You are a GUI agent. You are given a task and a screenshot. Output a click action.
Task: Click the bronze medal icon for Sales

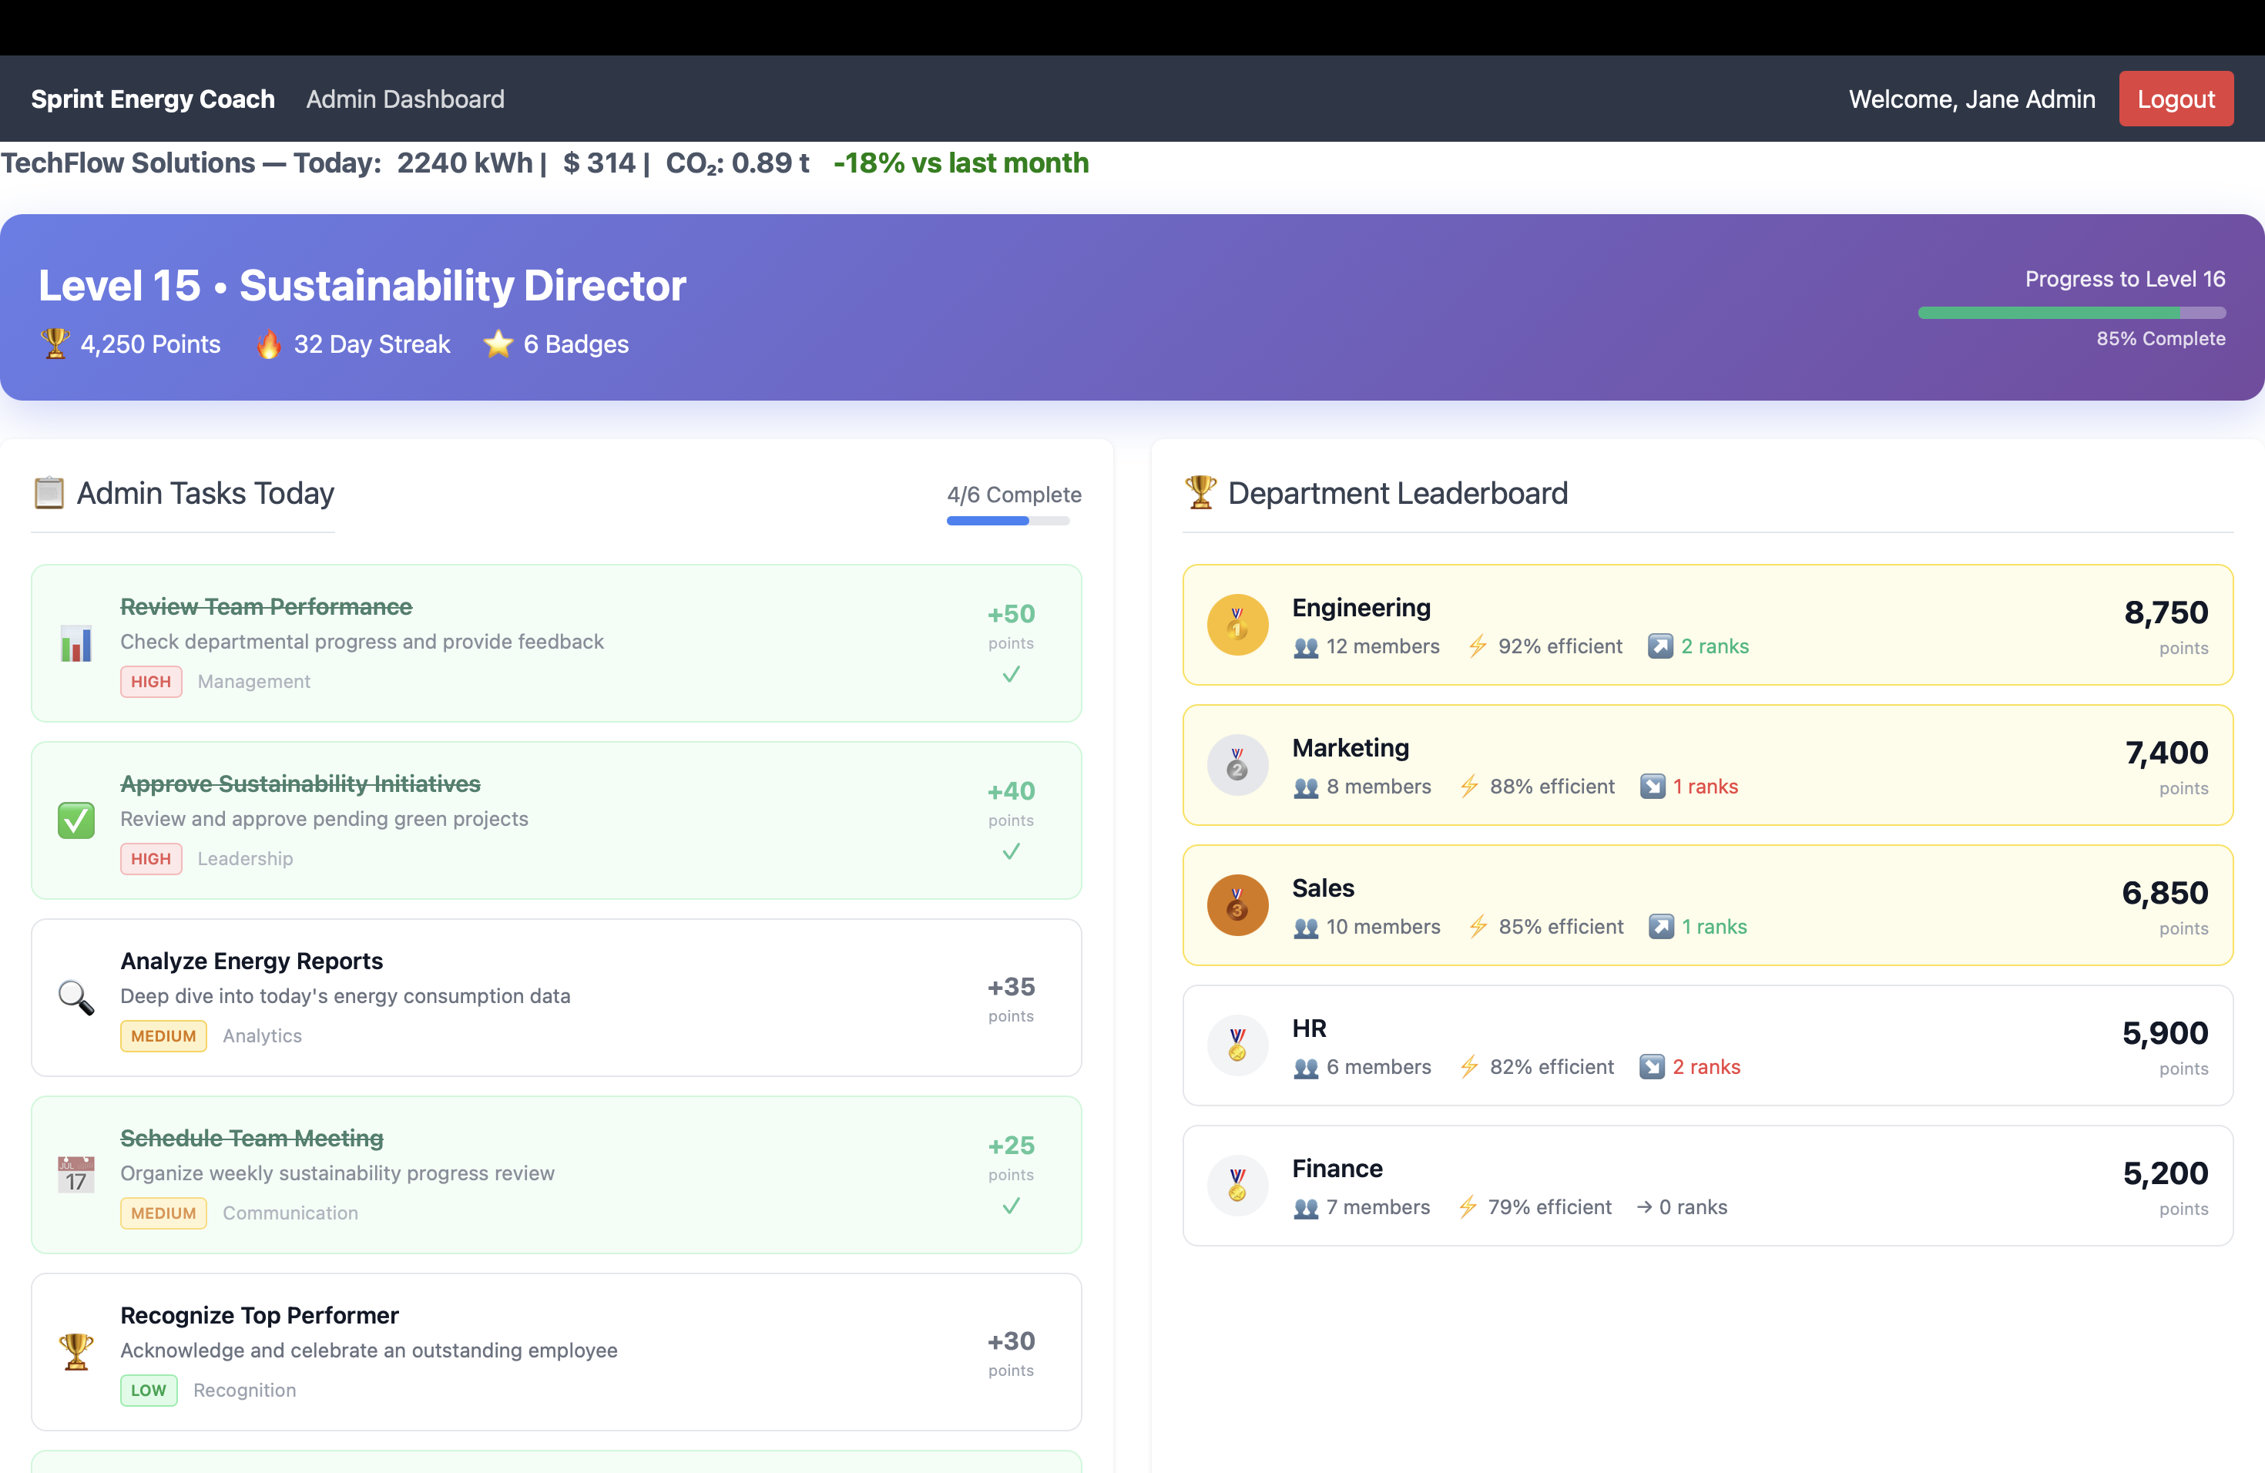1237,906
